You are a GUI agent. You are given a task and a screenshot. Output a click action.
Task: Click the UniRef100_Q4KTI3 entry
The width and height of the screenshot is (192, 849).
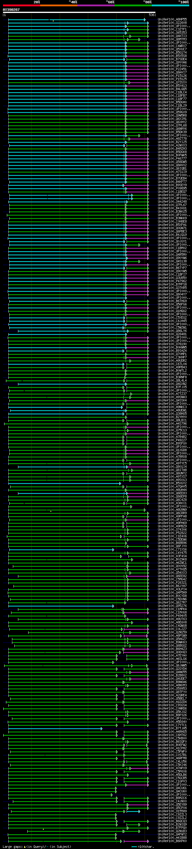click(x=172, y=36)
